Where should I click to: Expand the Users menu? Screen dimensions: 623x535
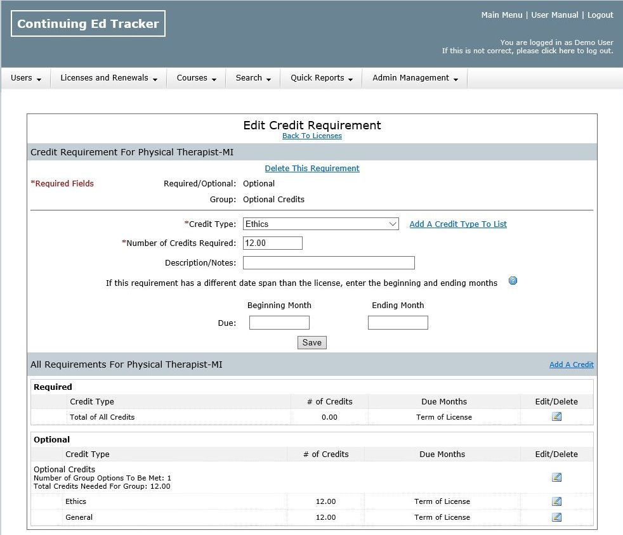click(26, 78)
